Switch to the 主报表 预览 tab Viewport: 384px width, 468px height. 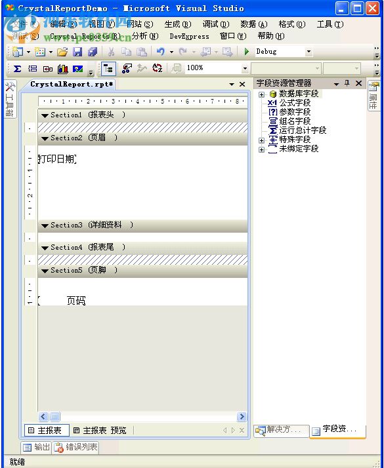pyautogui.click(x=100, y=431)
